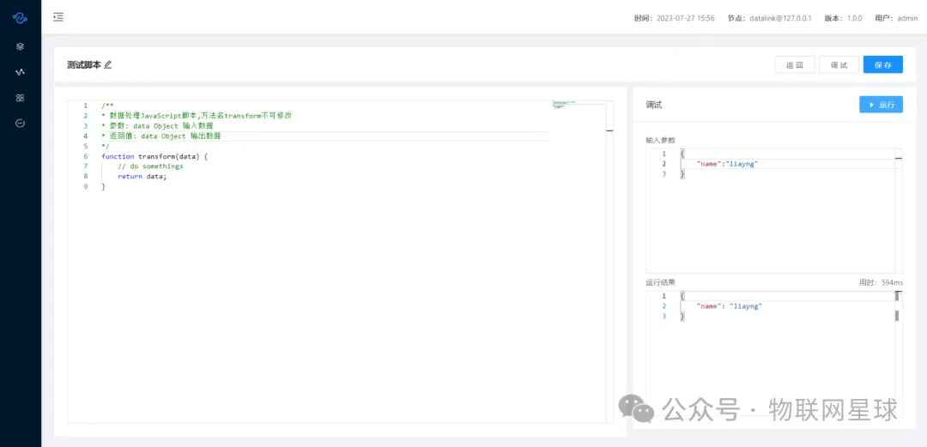Save script with 保存 button
Image resolution: width=927 pixels, height=447 pixels.
(882, 65)
